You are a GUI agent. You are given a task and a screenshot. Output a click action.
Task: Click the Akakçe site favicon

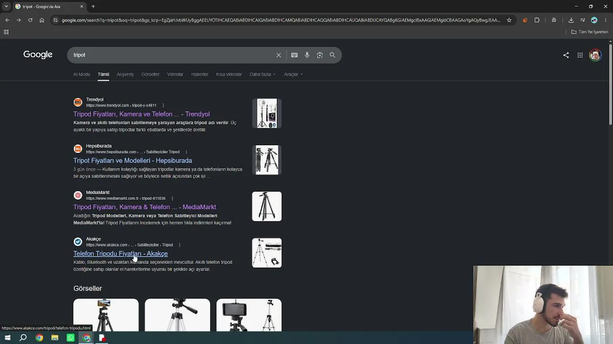(78, 242)
